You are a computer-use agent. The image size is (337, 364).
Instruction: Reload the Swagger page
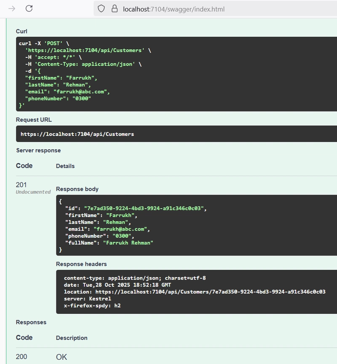pyautogui.click(x=29, y=8)
